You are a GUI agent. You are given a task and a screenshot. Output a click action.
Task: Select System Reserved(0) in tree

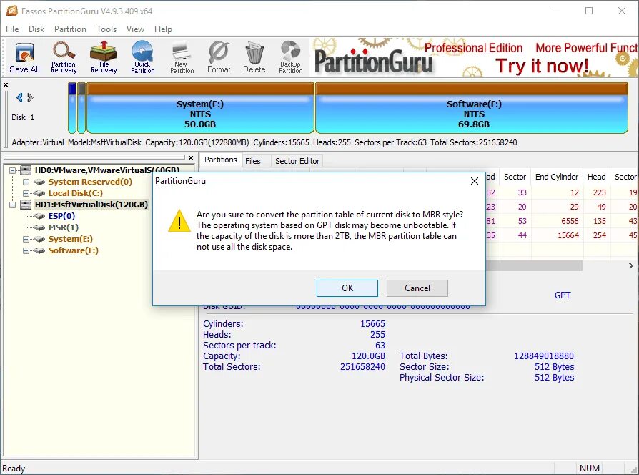90,182
